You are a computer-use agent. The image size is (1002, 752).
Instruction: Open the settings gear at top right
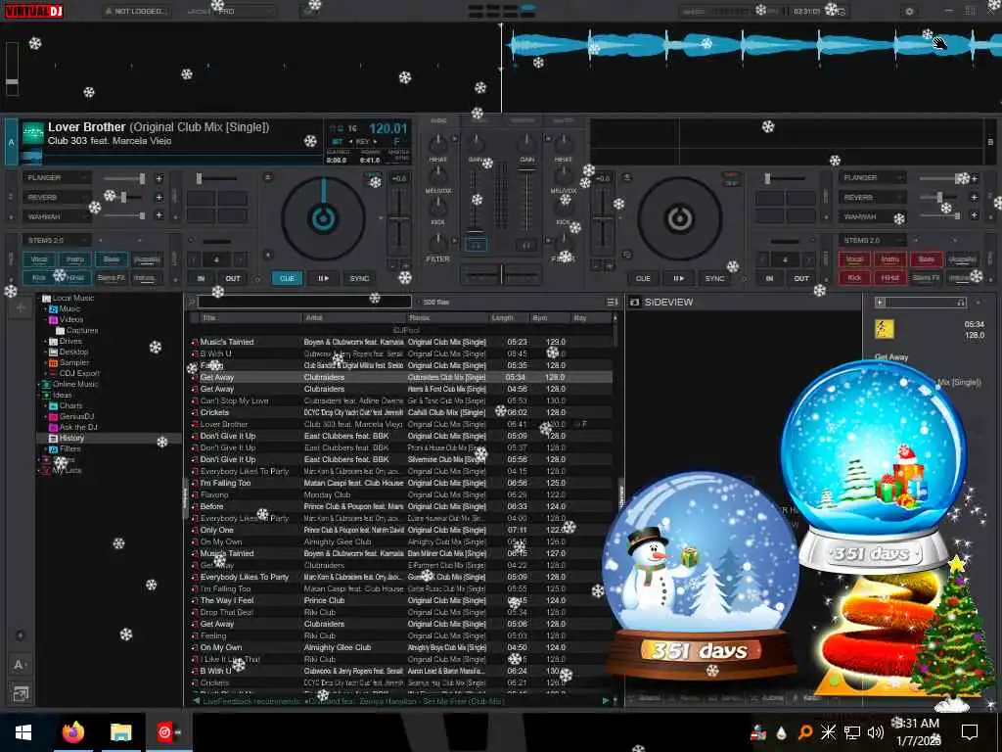909,12
